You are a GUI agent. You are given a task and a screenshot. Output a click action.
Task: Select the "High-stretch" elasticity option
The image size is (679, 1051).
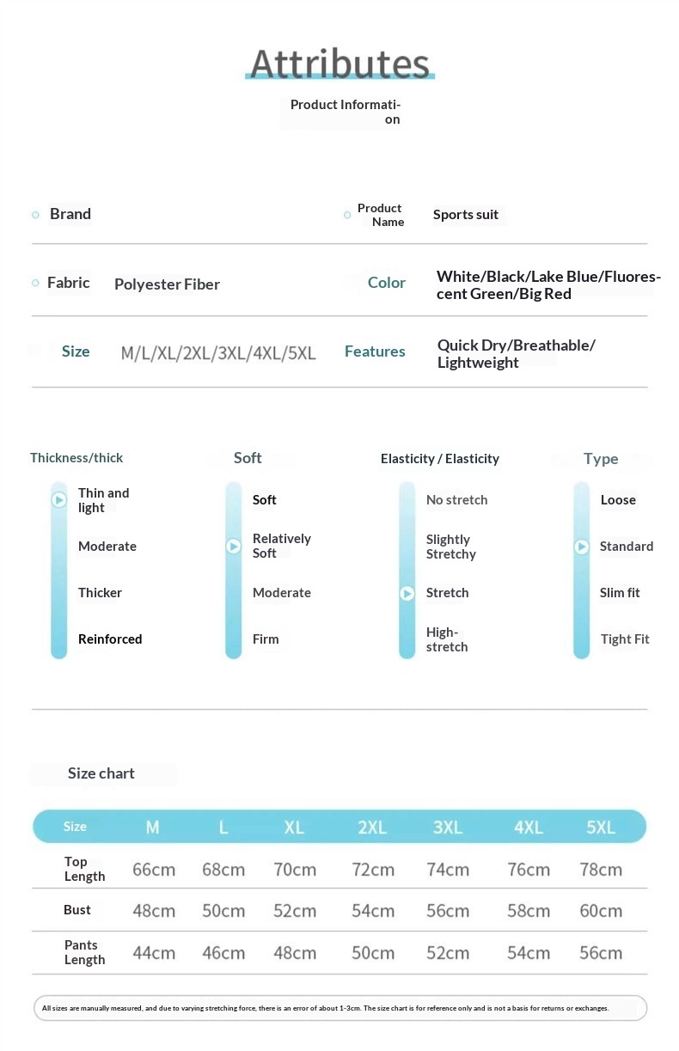pos(447,639)
